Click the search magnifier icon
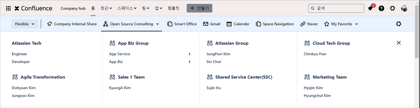420x108 pixels. (x=313, y=8)
